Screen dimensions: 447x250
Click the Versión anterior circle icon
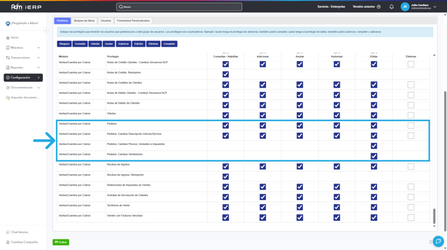click(379, 7)
